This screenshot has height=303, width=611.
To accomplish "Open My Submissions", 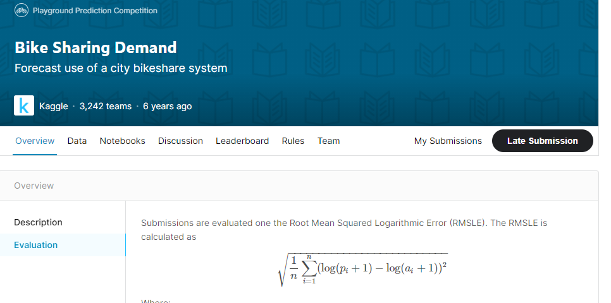I will (448, 141).
